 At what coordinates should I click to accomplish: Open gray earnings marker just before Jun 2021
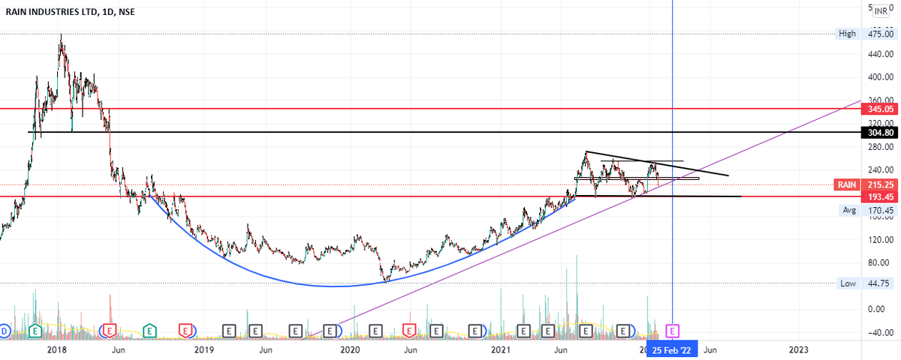coord(547,331)
